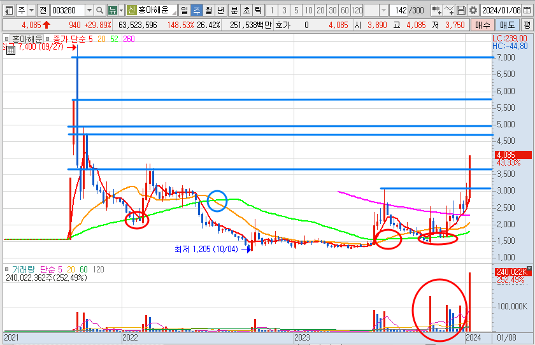535x345 pixels.
Task: Select the 초 second period
Action: (x=246, y=11)
